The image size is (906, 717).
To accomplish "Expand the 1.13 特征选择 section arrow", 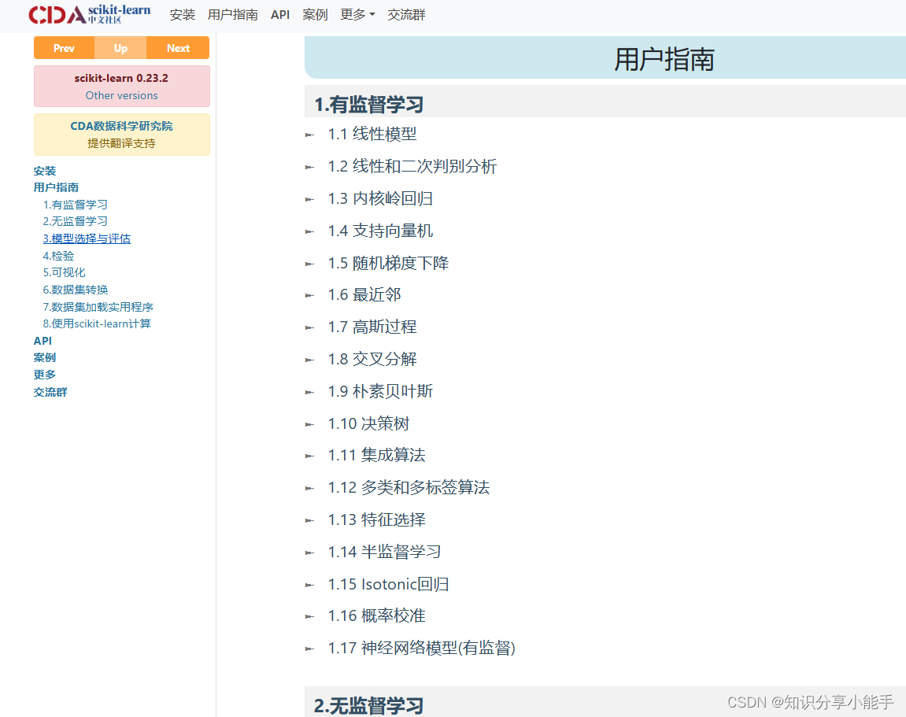I will pyautogui.click(x=308, y=519).
